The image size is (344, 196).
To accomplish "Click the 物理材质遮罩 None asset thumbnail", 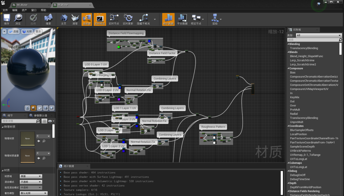I will [28, 156].
